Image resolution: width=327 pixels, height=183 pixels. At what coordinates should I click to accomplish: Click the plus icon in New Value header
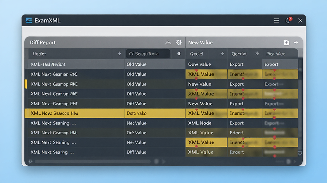point(296,43)
